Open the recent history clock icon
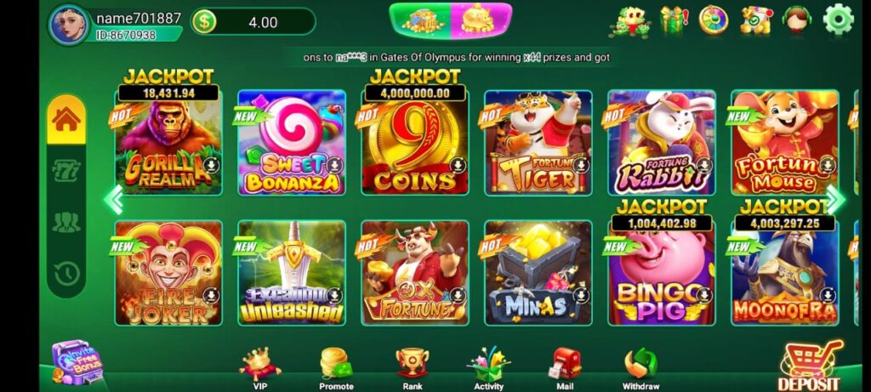The height and width of the screenshot is (392, 871). click(66, 273)
